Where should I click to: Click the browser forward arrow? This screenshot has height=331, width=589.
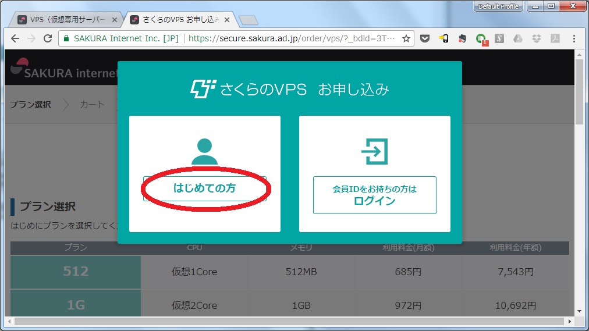pyautogui.click(x=31, y=38)
